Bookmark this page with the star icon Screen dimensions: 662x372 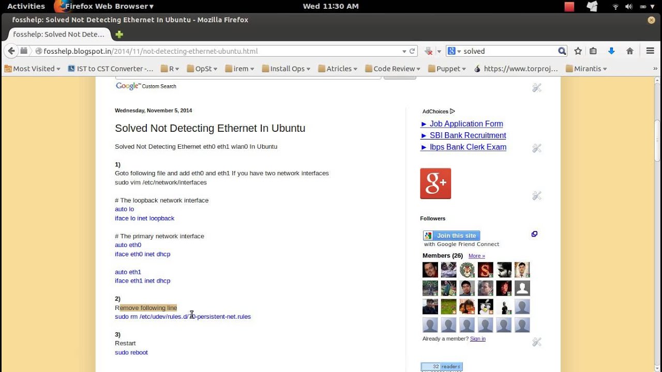pyautogui.click(x=578, y=51)
